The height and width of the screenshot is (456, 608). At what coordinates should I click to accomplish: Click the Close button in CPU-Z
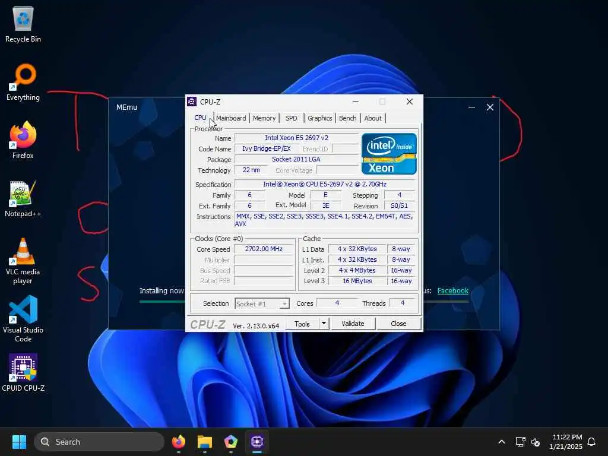398,324
